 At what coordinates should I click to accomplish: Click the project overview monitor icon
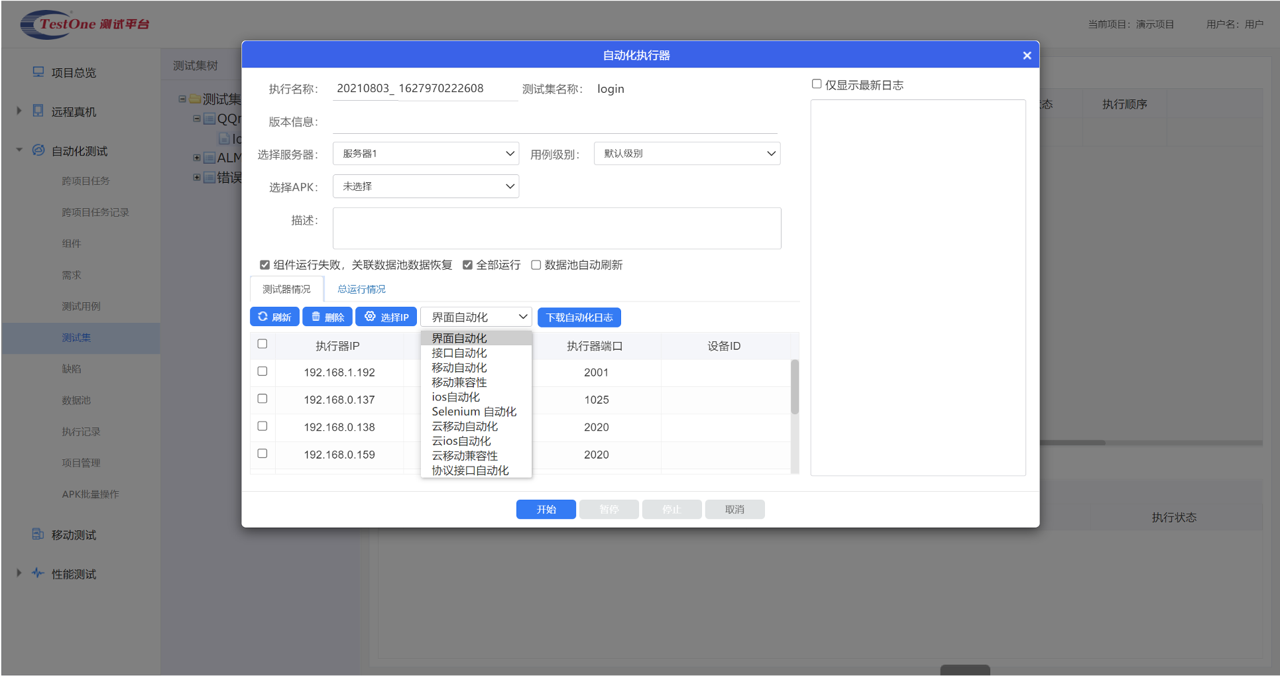38,72
